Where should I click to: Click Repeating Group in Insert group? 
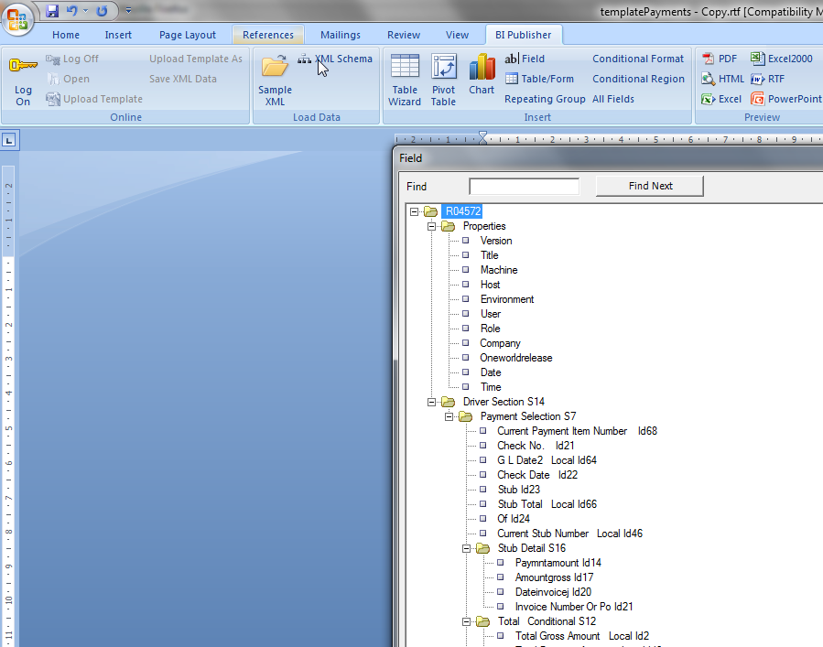[x=545, y=99]
